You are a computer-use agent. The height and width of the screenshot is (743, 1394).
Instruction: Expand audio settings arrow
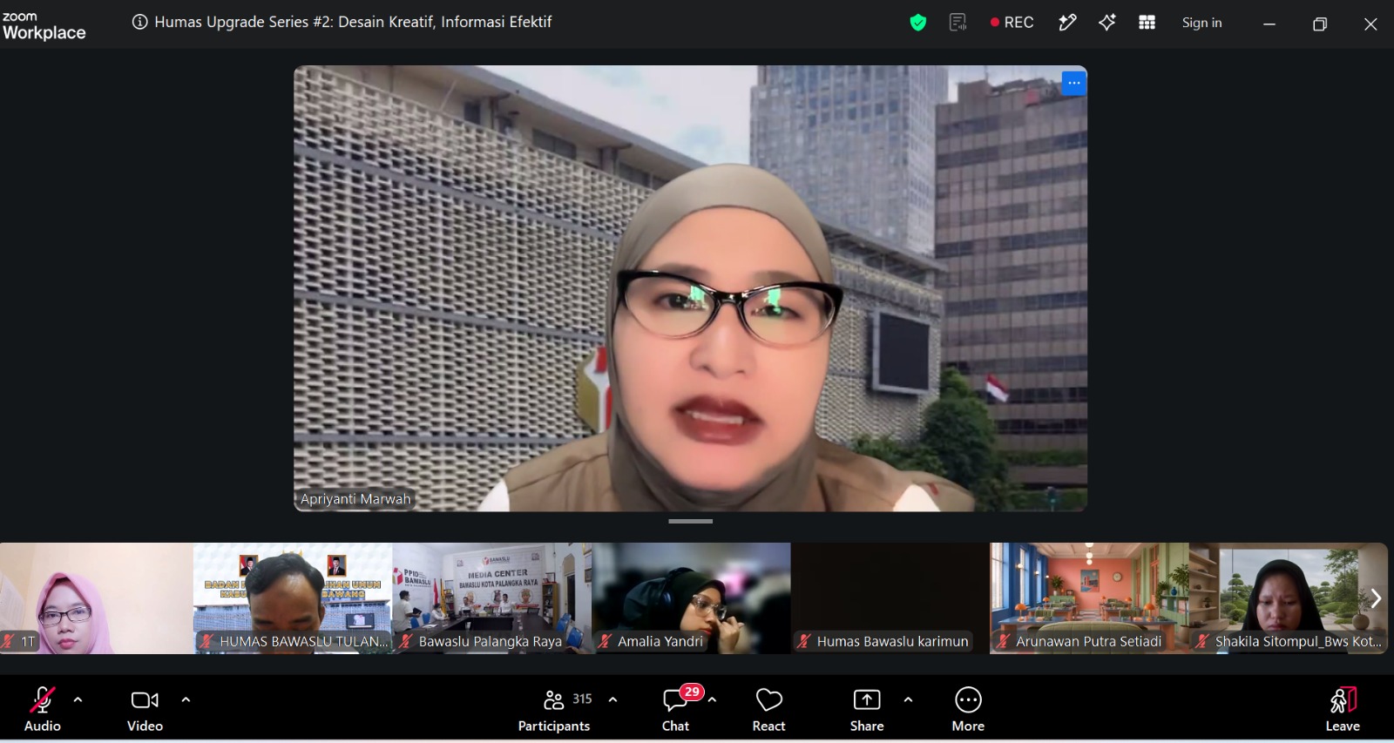(x=78, y=699)
